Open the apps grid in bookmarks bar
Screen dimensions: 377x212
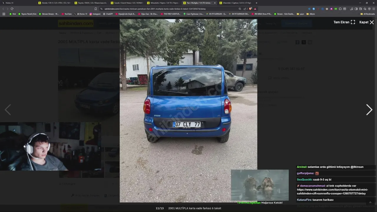pos(4,14)
